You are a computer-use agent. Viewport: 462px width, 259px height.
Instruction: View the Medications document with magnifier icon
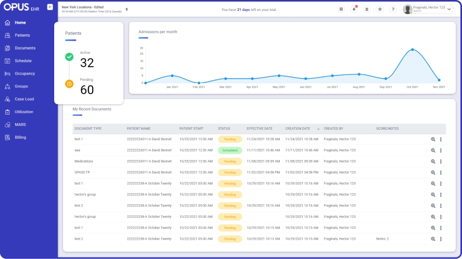[x=433, y=162]
